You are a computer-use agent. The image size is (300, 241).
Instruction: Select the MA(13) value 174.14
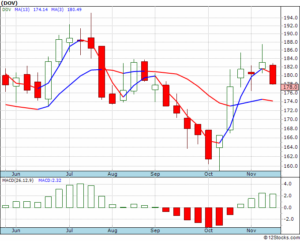(x=41, y=9)
